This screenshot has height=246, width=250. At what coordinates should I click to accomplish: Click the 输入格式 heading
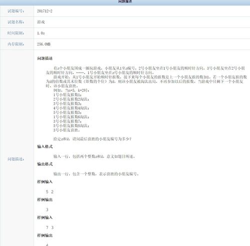45,147
